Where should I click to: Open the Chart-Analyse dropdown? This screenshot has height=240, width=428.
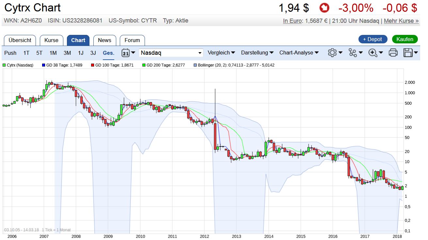pos(299,52)
